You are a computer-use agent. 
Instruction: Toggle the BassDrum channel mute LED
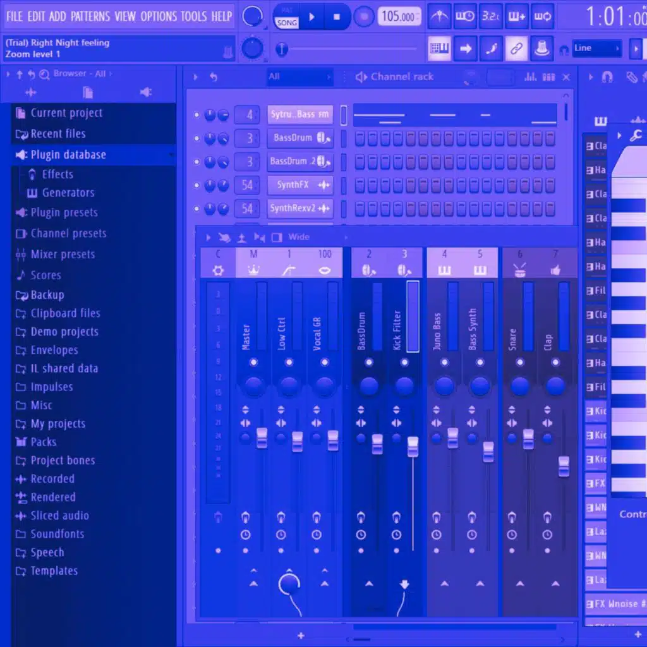click(x=197, y=138)
